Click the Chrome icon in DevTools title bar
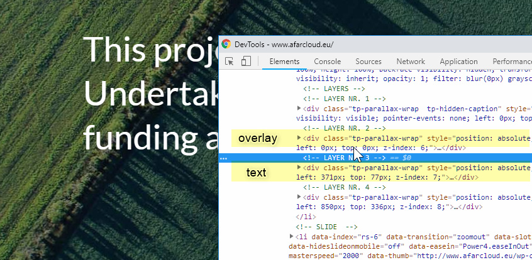The height and width of the screenshot is (260, 532). (226, 45)
